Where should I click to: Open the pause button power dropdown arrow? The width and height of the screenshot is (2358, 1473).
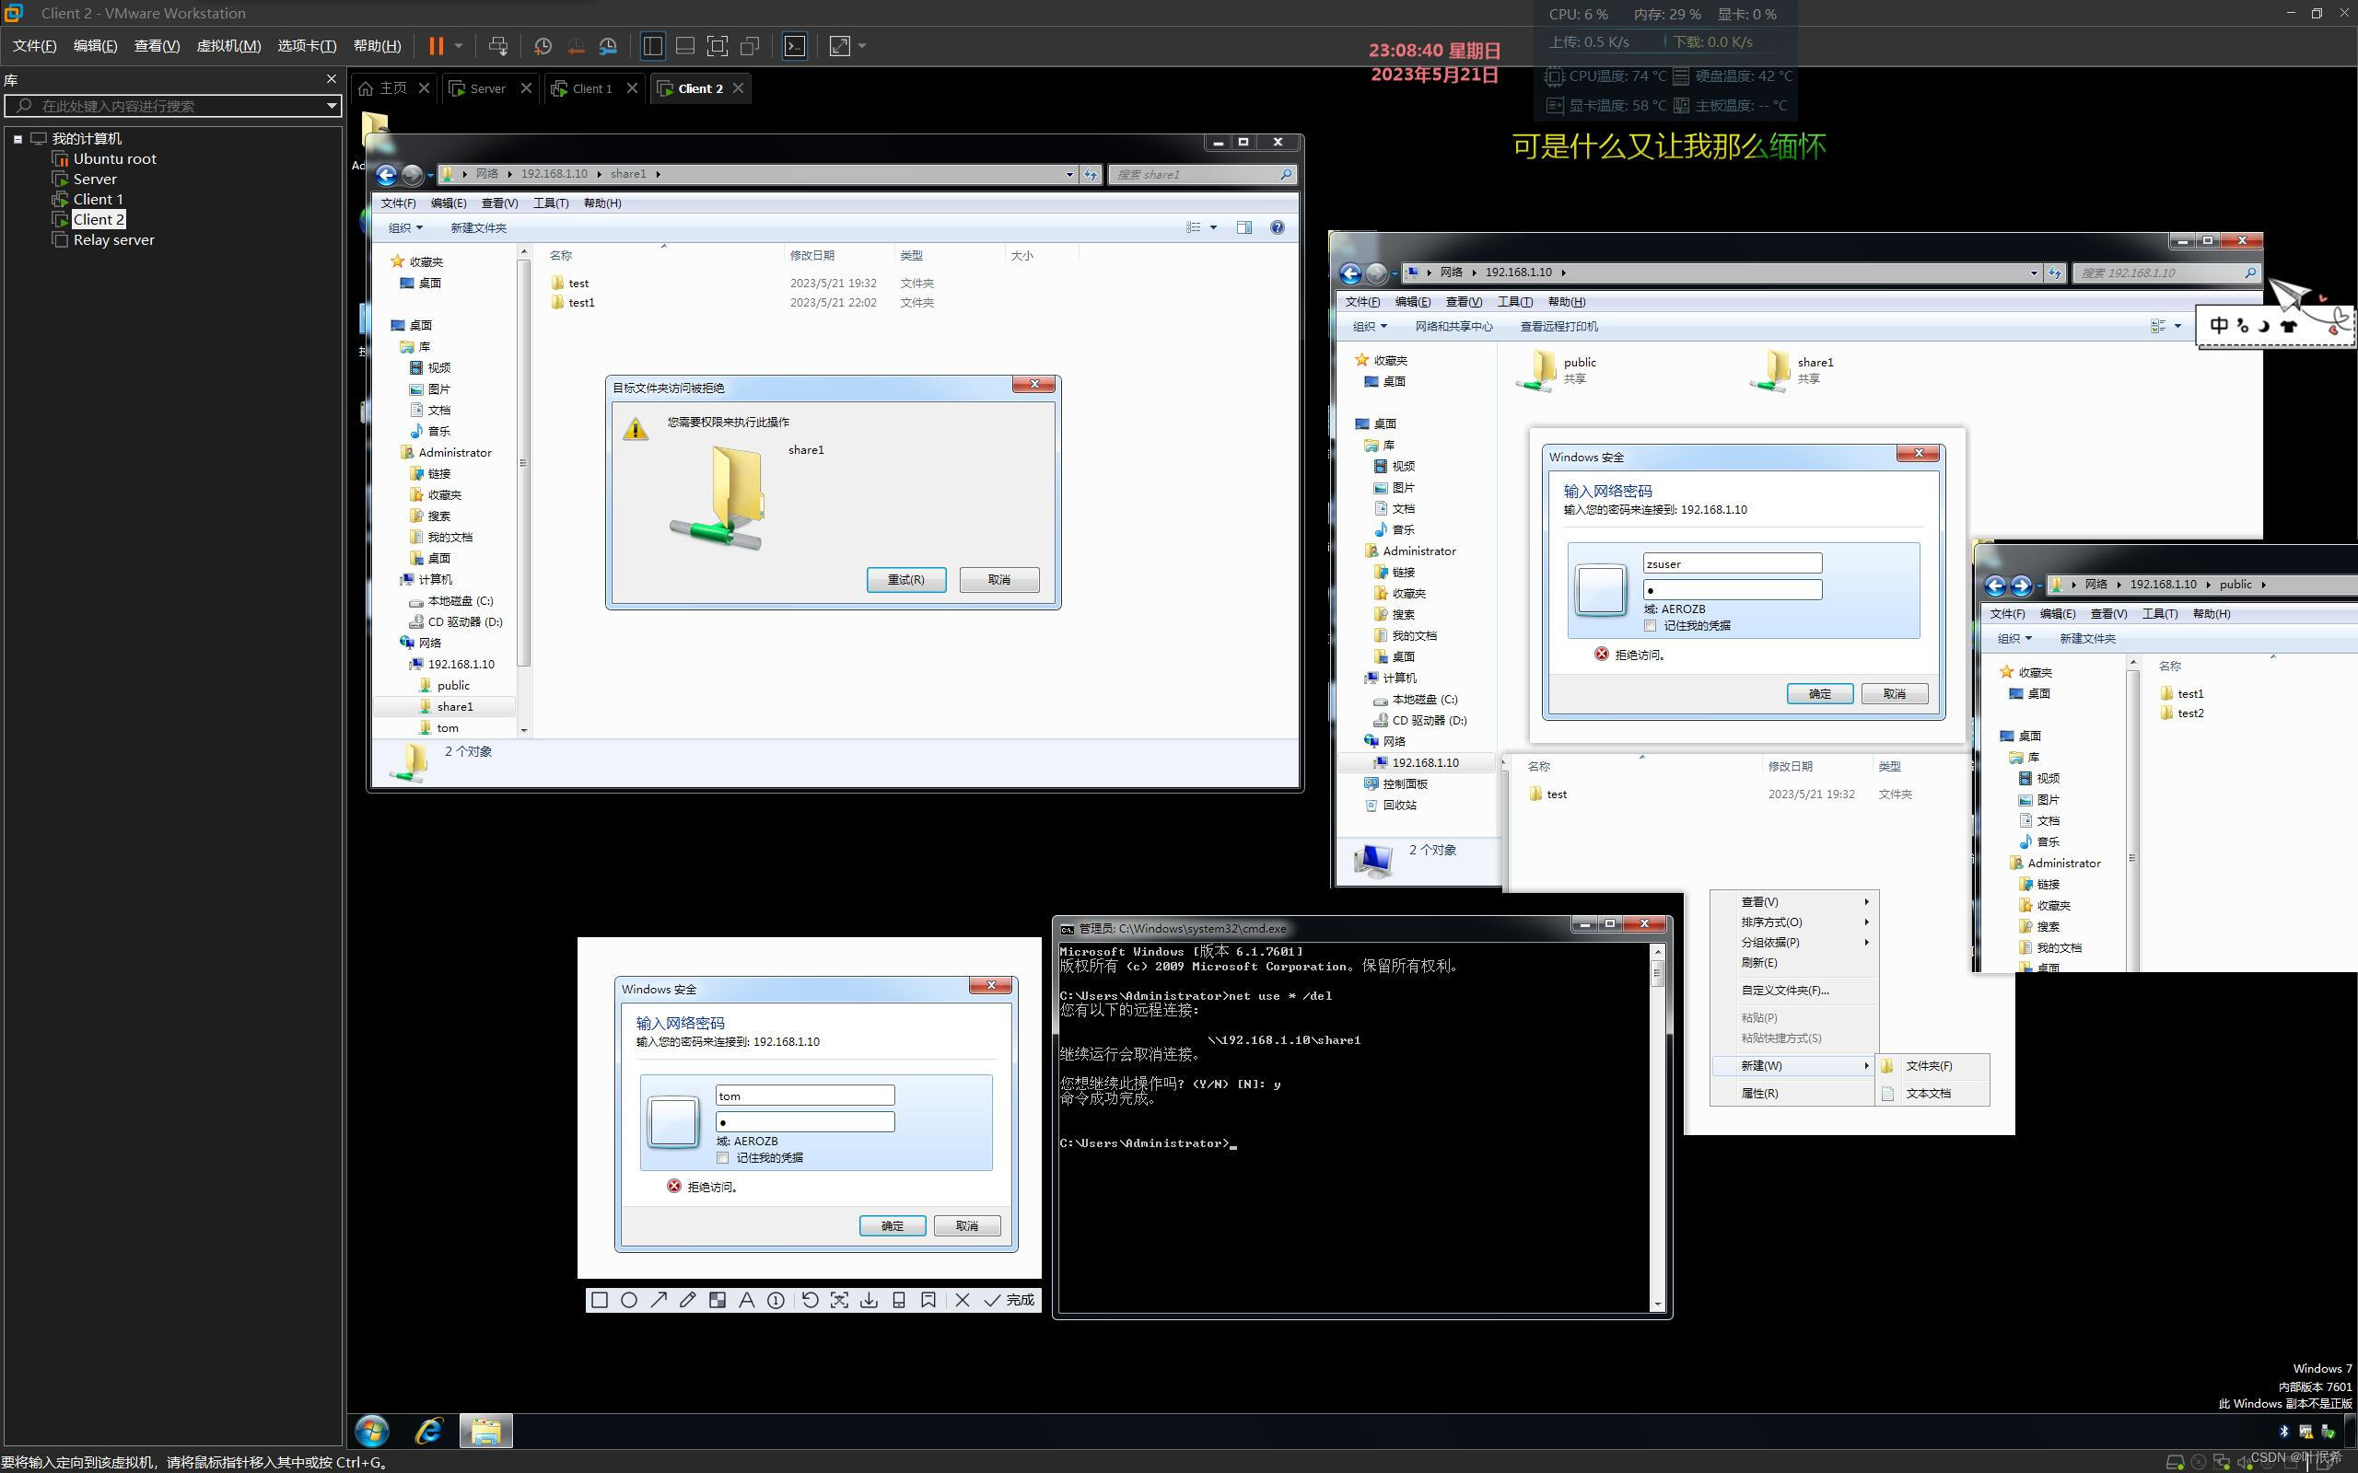pyautogui.click(x=458, y=46)
